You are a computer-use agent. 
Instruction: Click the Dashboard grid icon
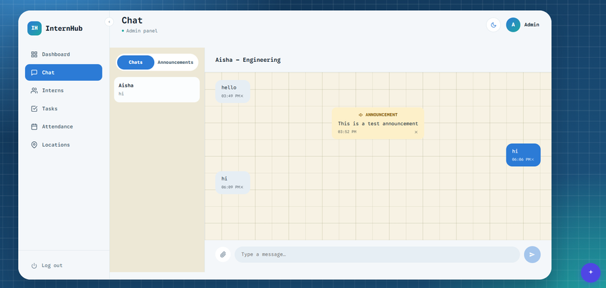tap(34, 55)
